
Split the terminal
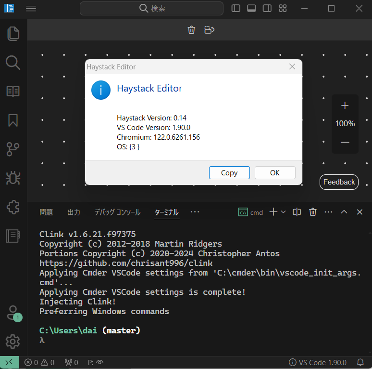[297, 212]
